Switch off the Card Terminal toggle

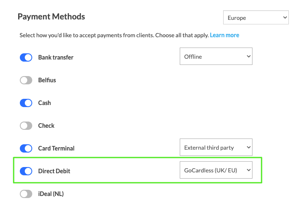26,148
